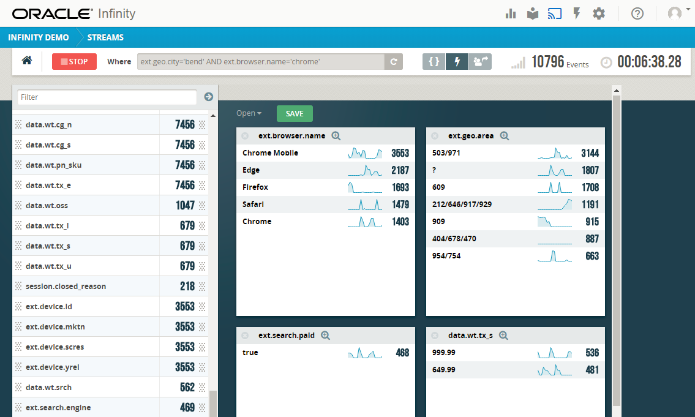Image resolution: width=695 pixels, height=417 pixels.
Task: Grab left drag handle of data.wt.tx_l
Action: 18,225
